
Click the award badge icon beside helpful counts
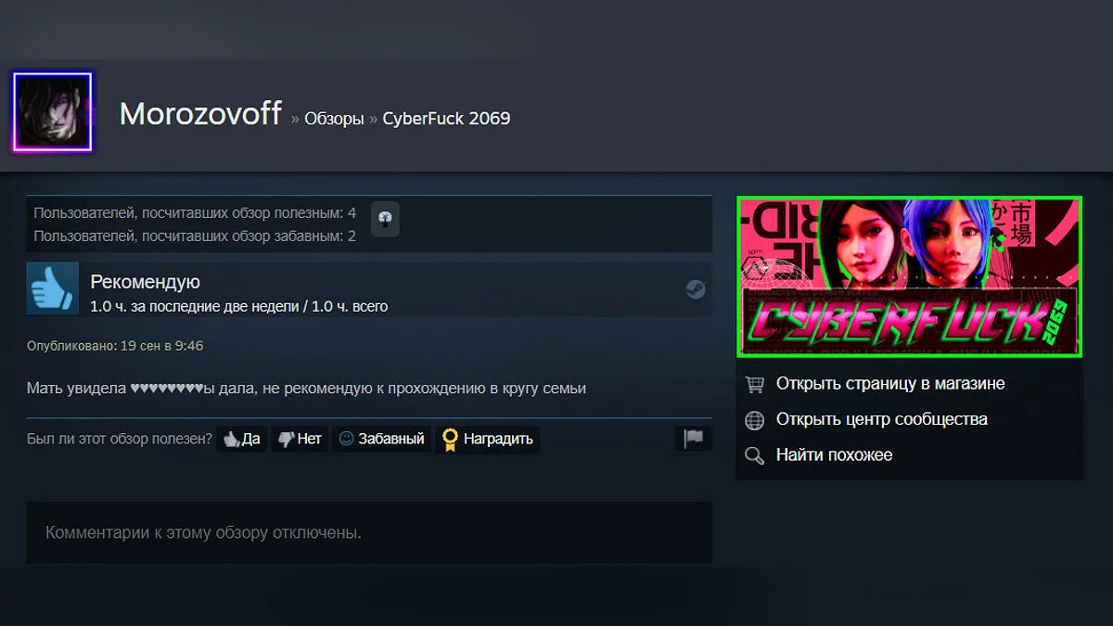tap(385, 219)
